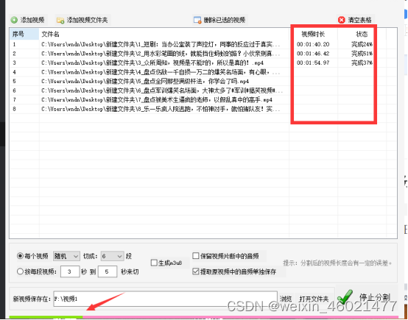Viewport: 408px width, 320px height.
Task: Click status cell 完成51%
Action: 362,54
